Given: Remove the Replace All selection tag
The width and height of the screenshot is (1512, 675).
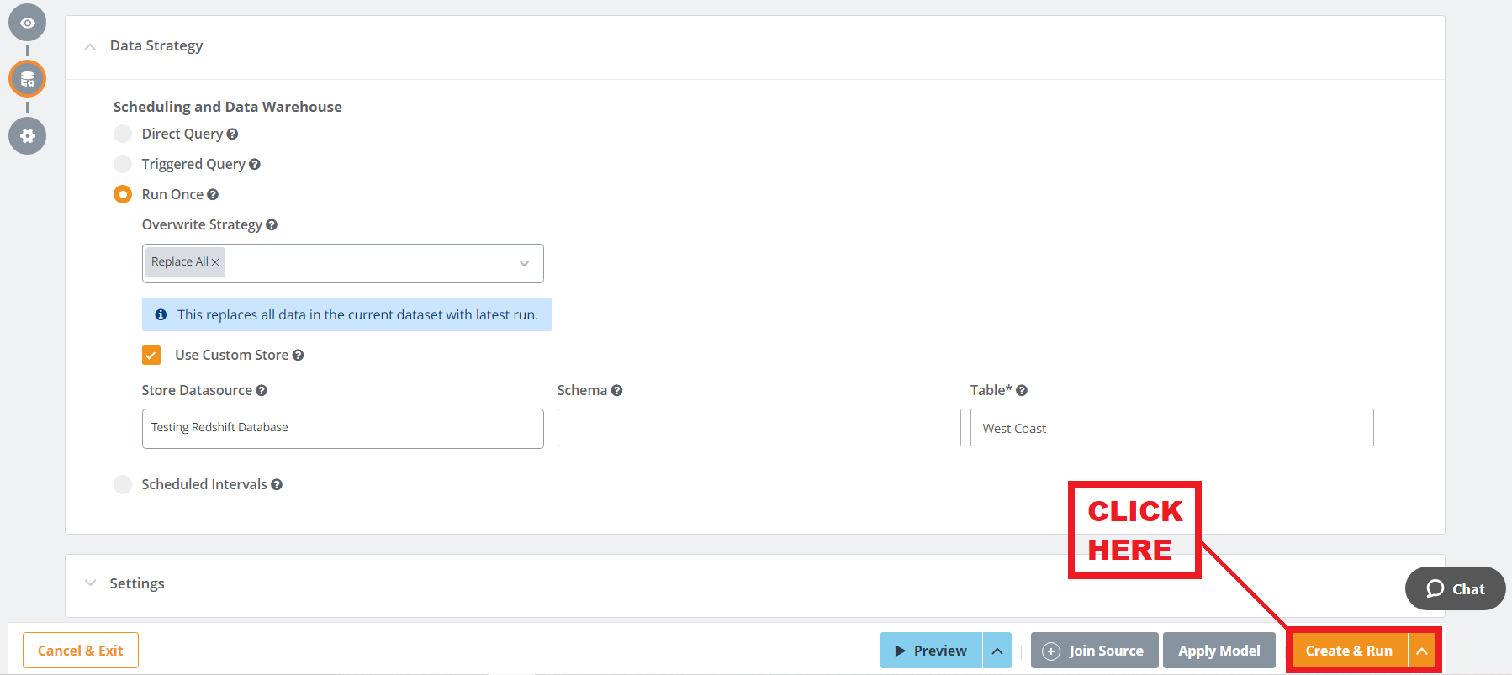Looking at the screenshot, I should (x=215, y=262).
